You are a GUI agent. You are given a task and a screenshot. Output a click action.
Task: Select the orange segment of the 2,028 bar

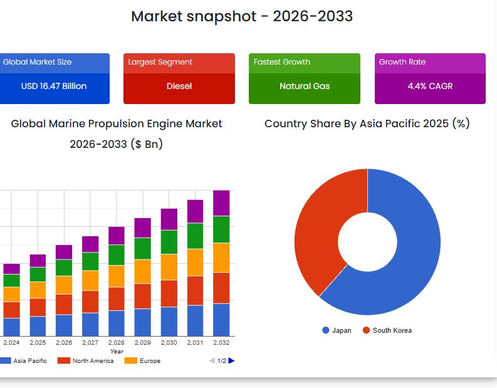pos(117,276)
